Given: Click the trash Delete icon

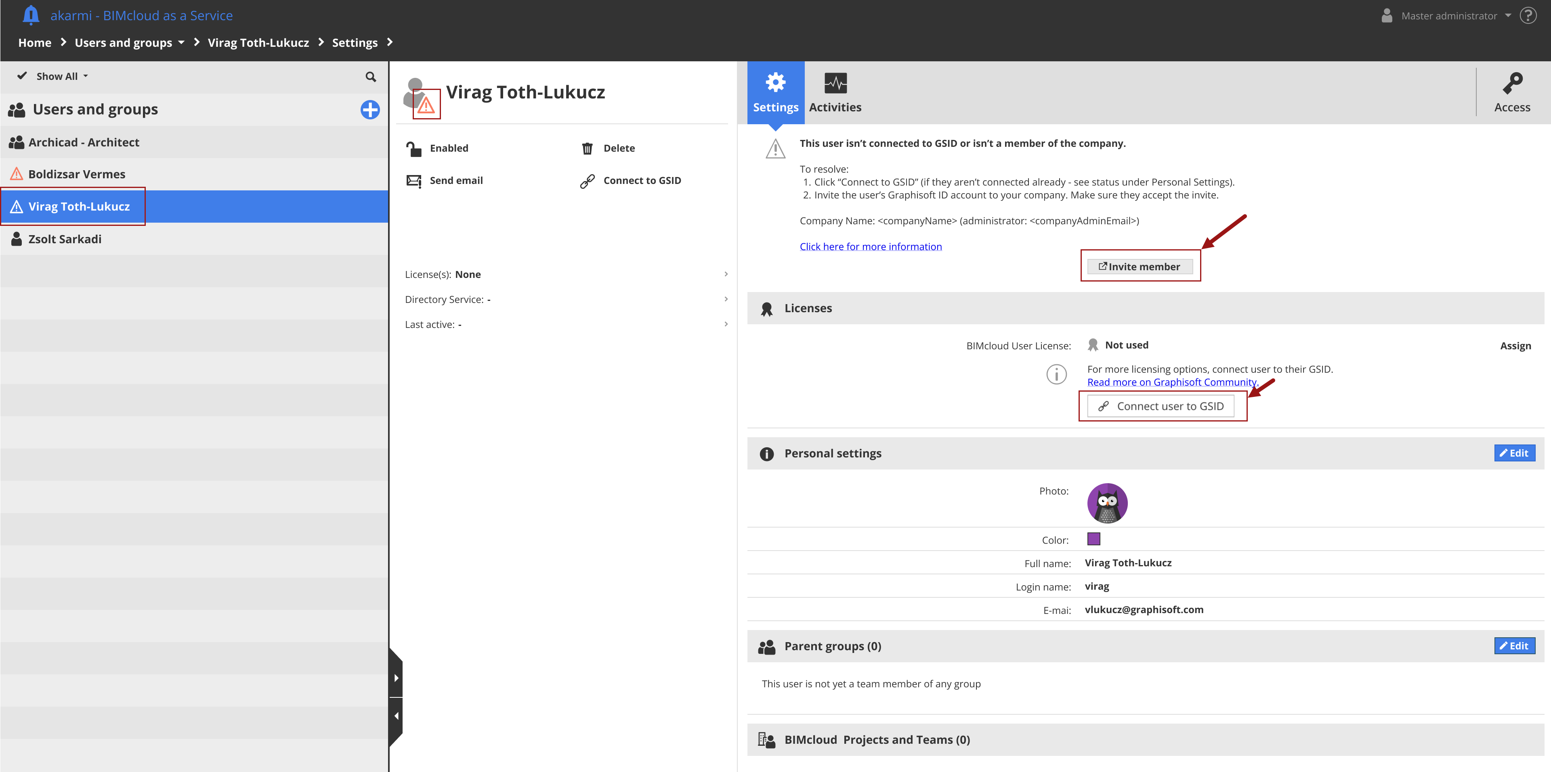Looking at the screenshot, I should (x=587, y=148).
